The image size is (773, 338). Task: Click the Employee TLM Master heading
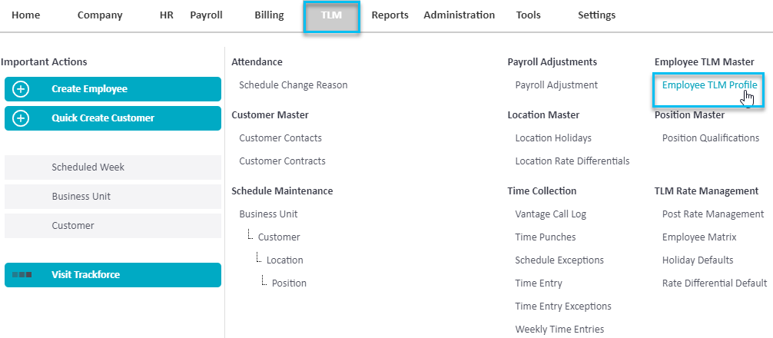(705, 62)
